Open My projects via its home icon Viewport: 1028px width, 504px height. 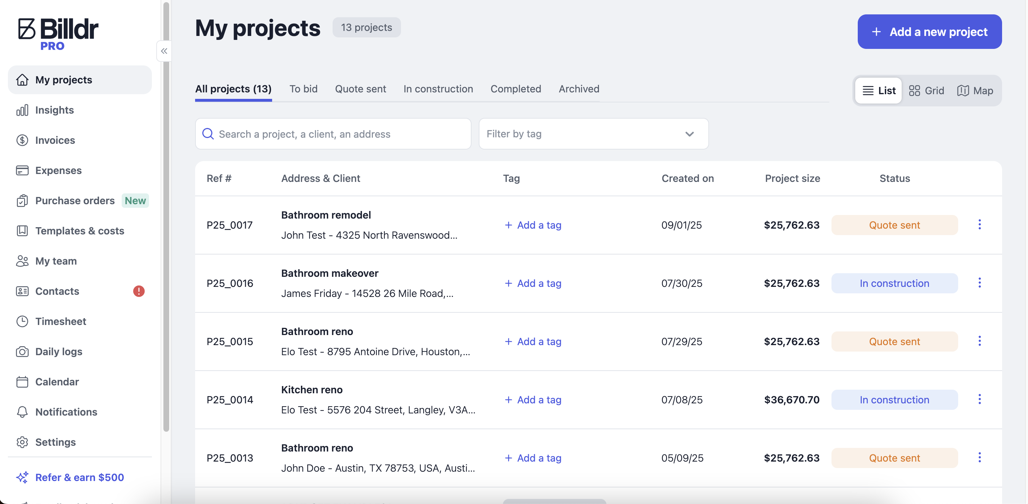click(22, 80)
